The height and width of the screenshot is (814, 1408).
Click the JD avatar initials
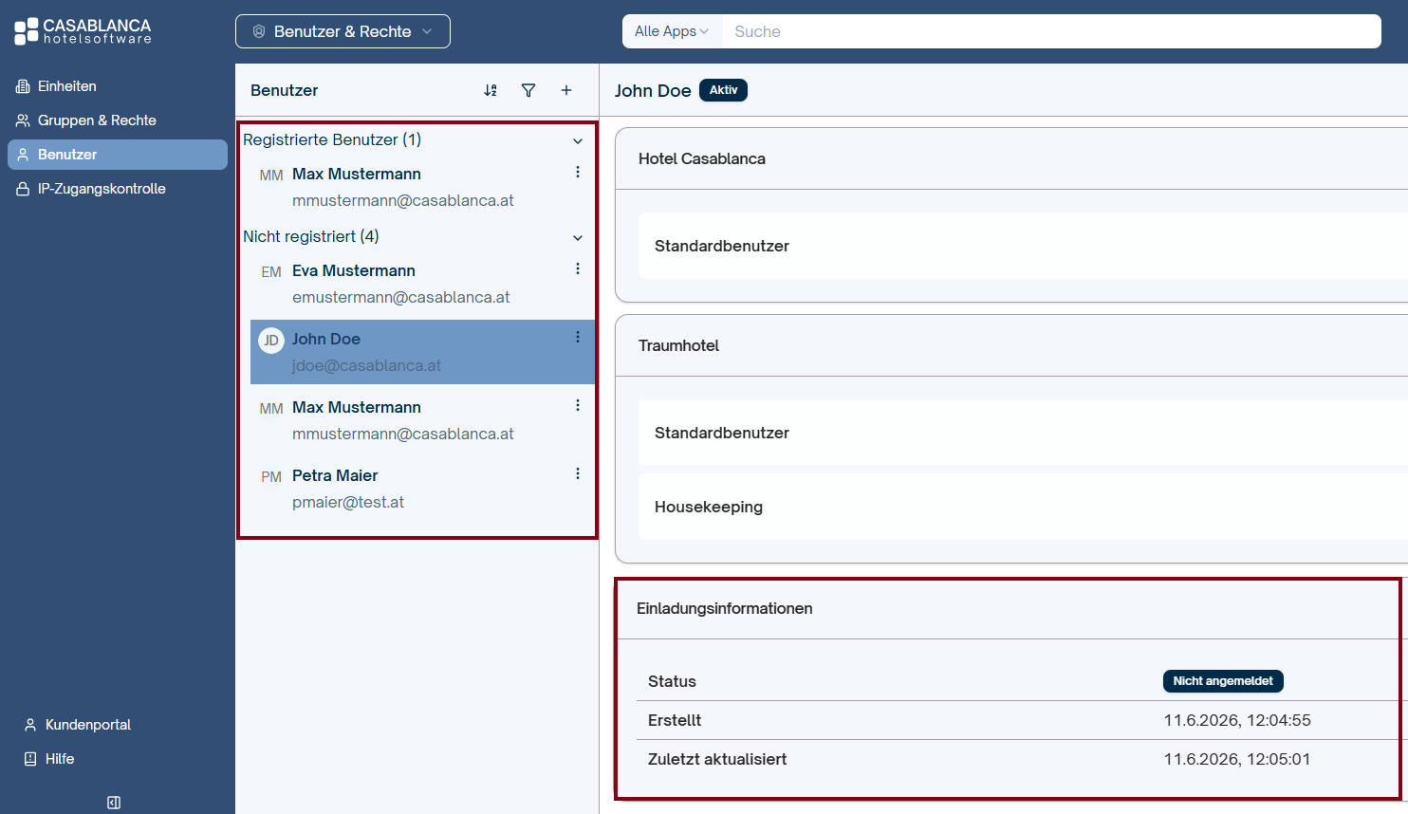[x=271, y=341]
